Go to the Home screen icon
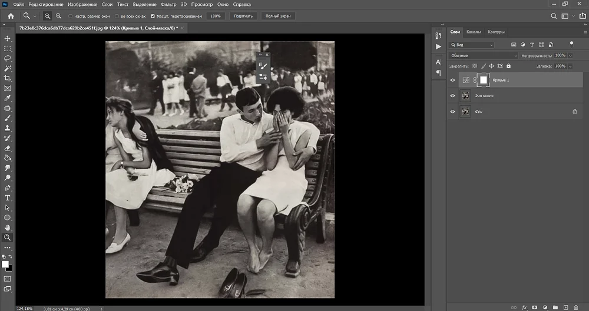 click(x=11, y=16)
